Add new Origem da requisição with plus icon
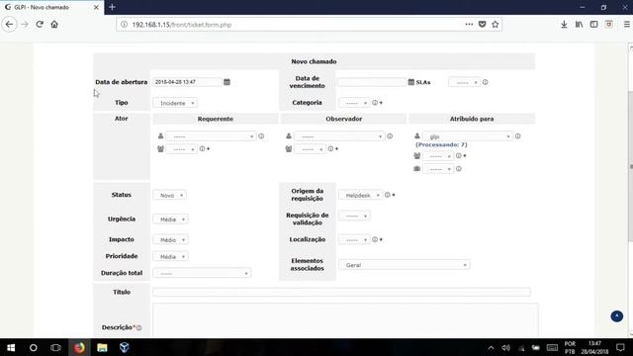 [x=394, y=195]
